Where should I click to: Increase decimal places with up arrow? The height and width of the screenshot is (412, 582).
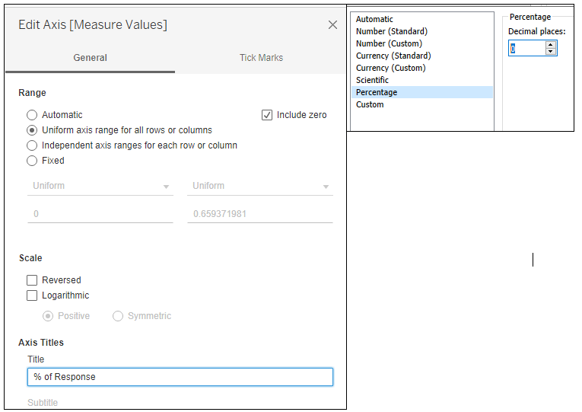click(551, 45)
